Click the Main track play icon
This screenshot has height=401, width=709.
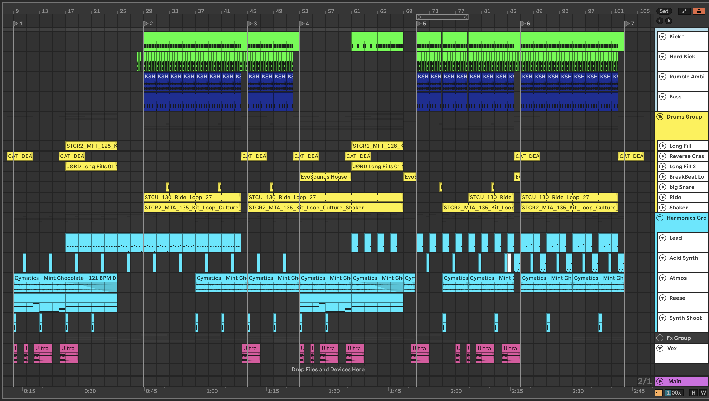tap(660, 381)
